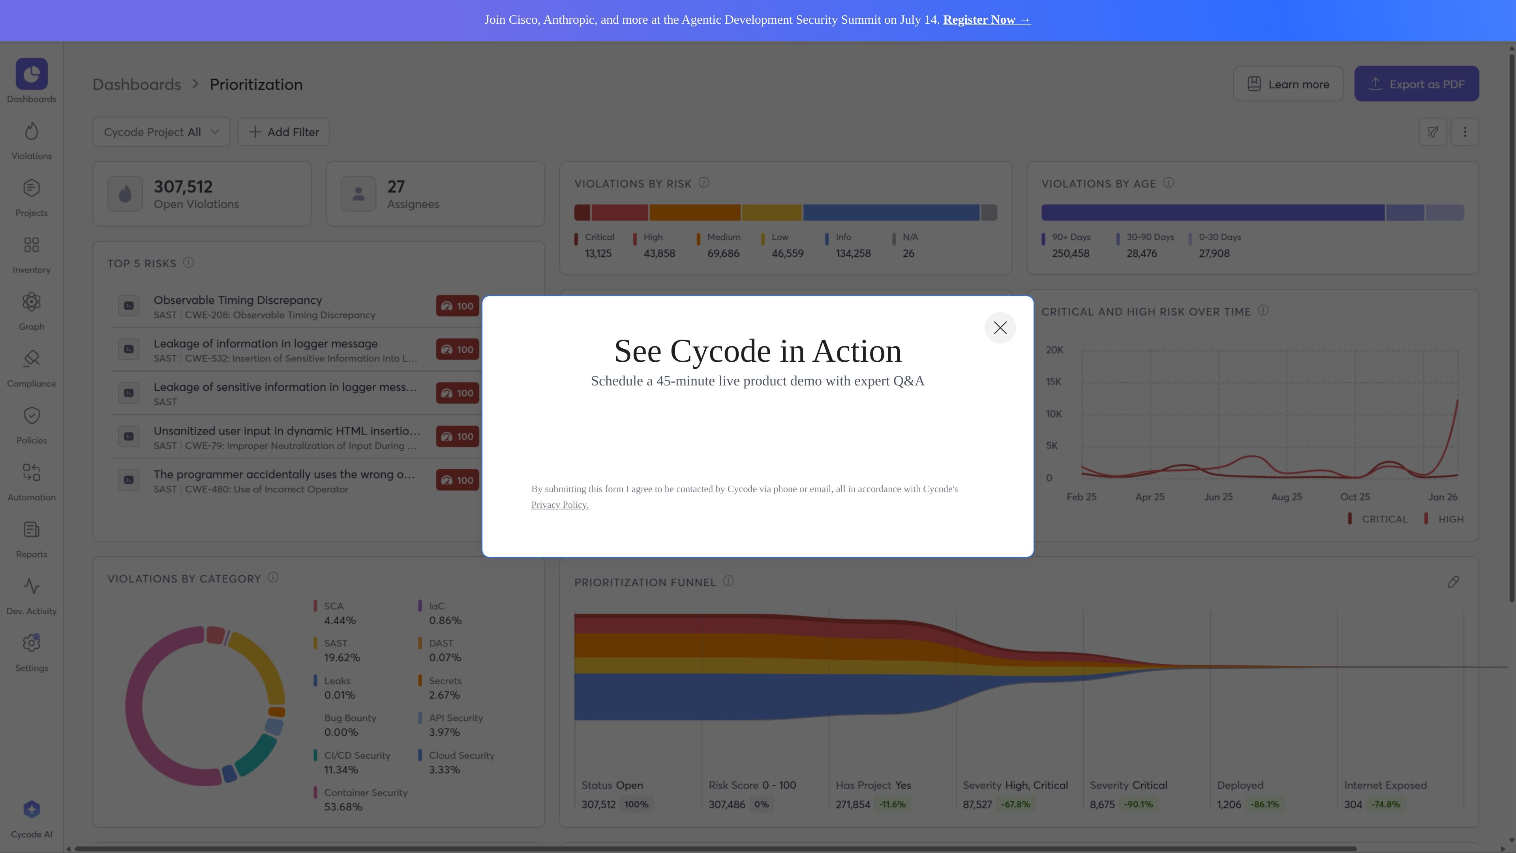Screen dimensions: 1516x853
Task: Show info for Violations by Risk
Action: click(x=704, y=183)
